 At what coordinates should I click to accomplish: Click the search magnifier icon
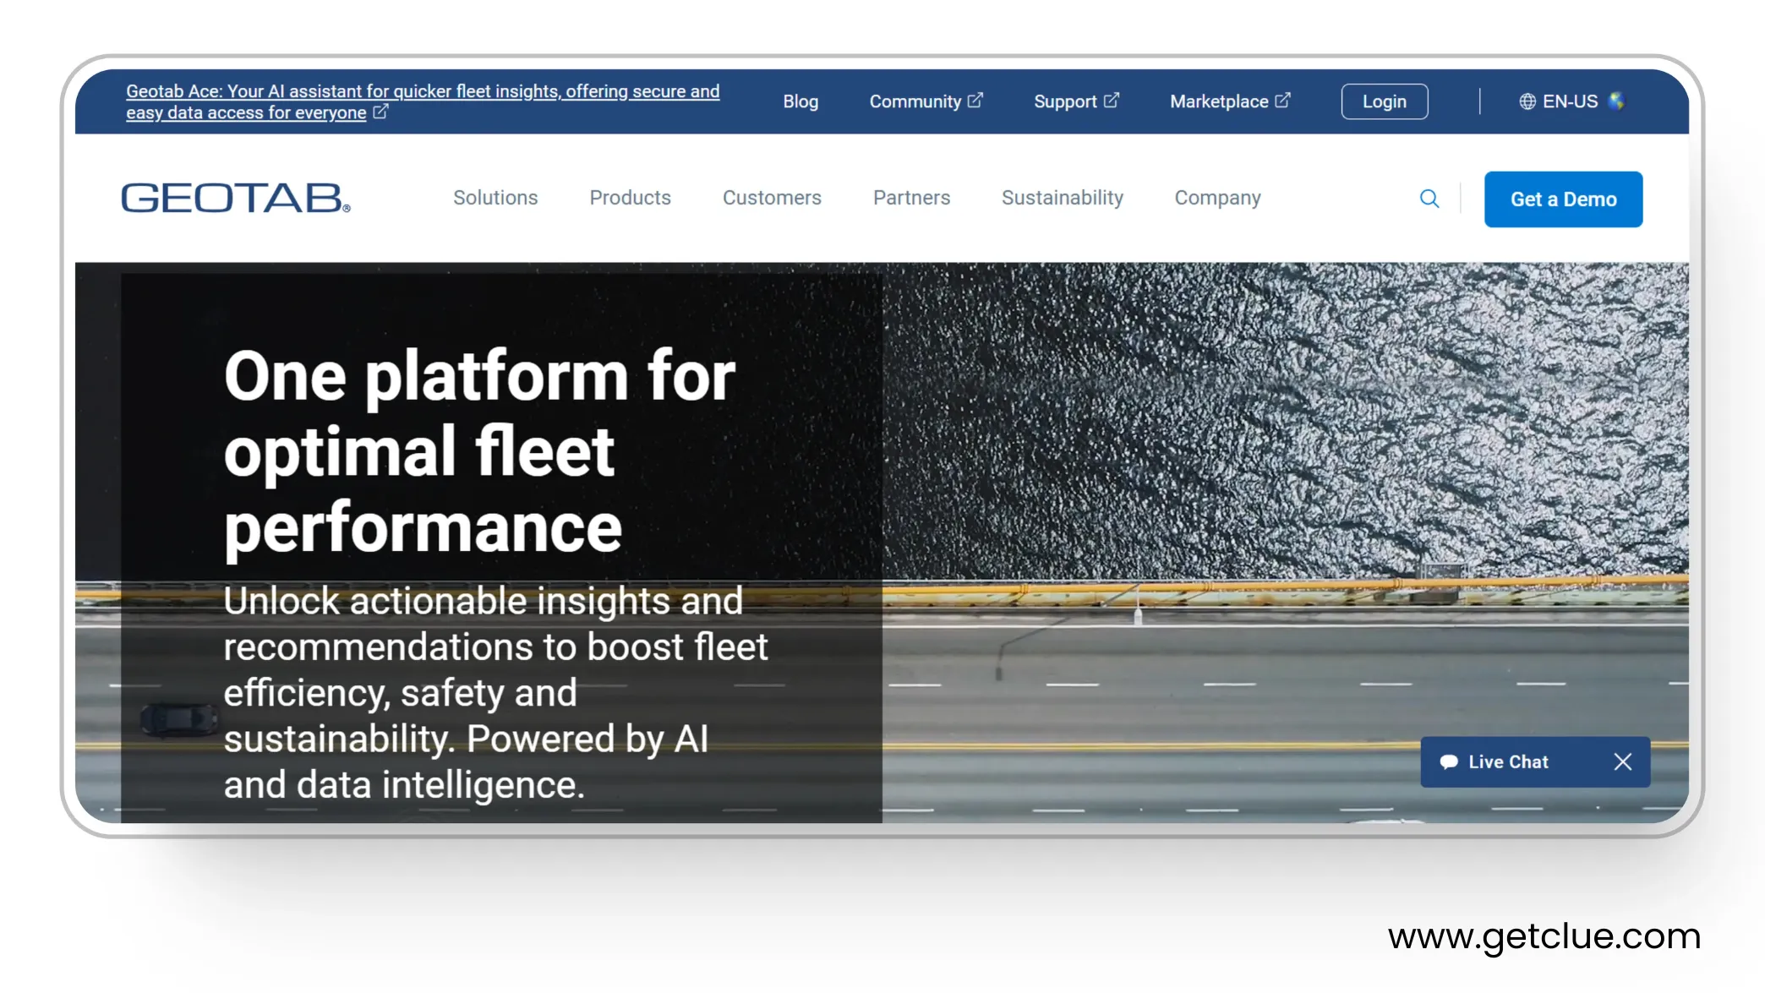[1429, 199]
